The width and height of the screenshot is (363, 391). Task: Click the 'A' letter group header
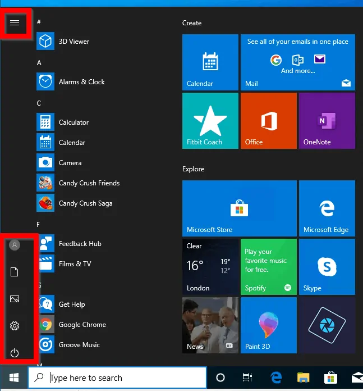pos(39,62)
